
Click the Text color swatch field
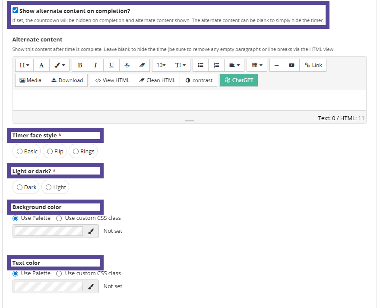point(49,286)
